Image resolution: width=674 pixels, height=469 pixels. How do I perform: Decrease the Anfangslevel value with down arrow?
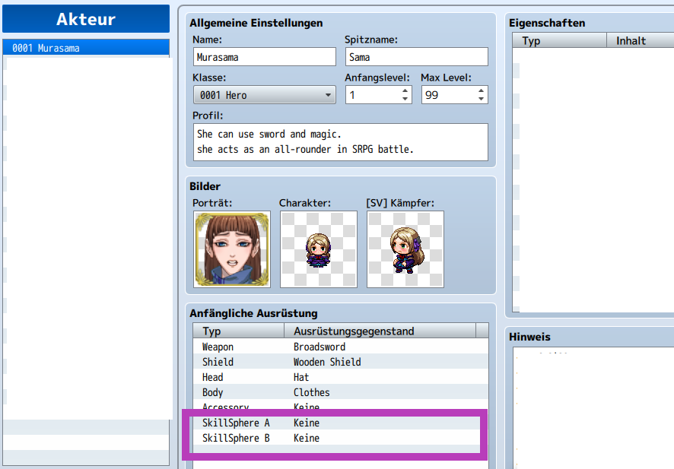(x=405, y=99)
